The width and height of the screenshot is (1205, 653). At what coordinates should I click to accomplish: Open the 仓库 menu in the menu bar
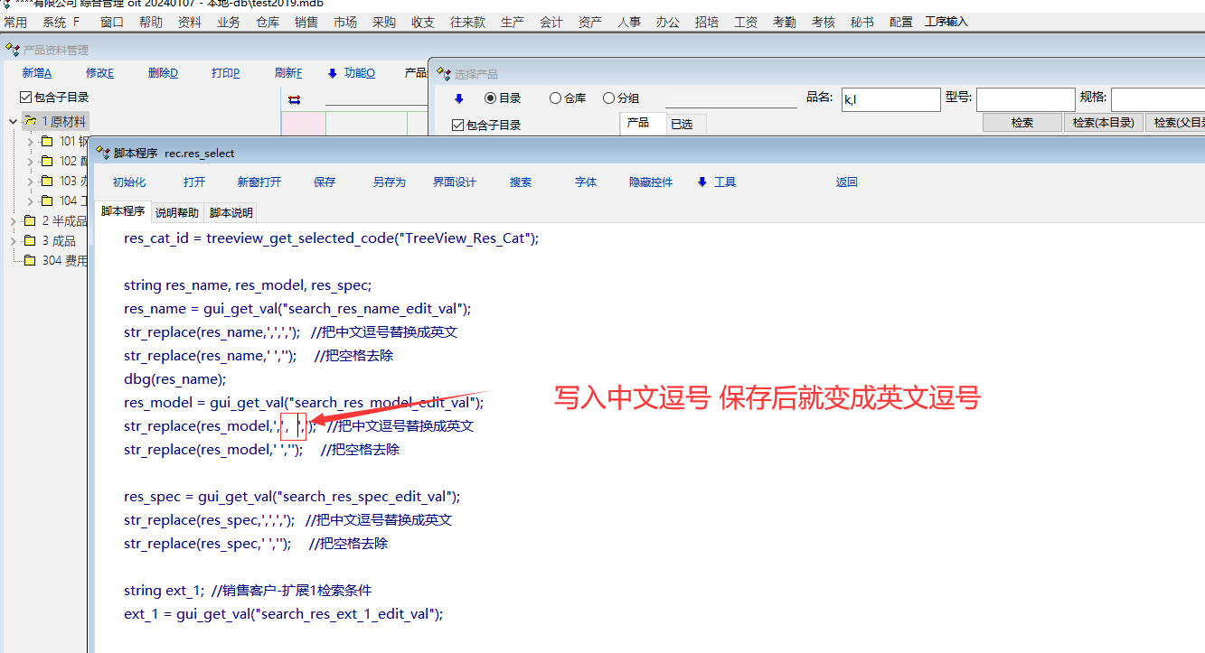(x=268, y=22)
